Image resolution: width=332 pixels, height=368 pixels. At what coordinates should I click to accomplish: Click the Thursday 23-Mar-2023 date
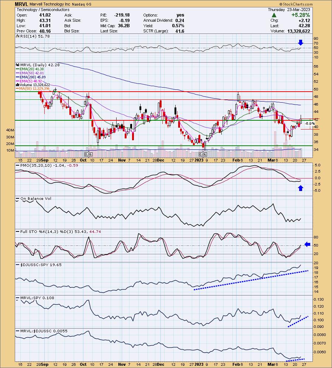pyautogui.click(x=289, y=10)
